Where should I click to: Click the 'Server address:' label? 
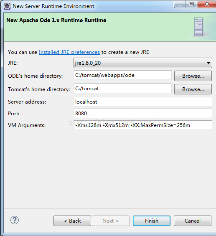(27, 102)
